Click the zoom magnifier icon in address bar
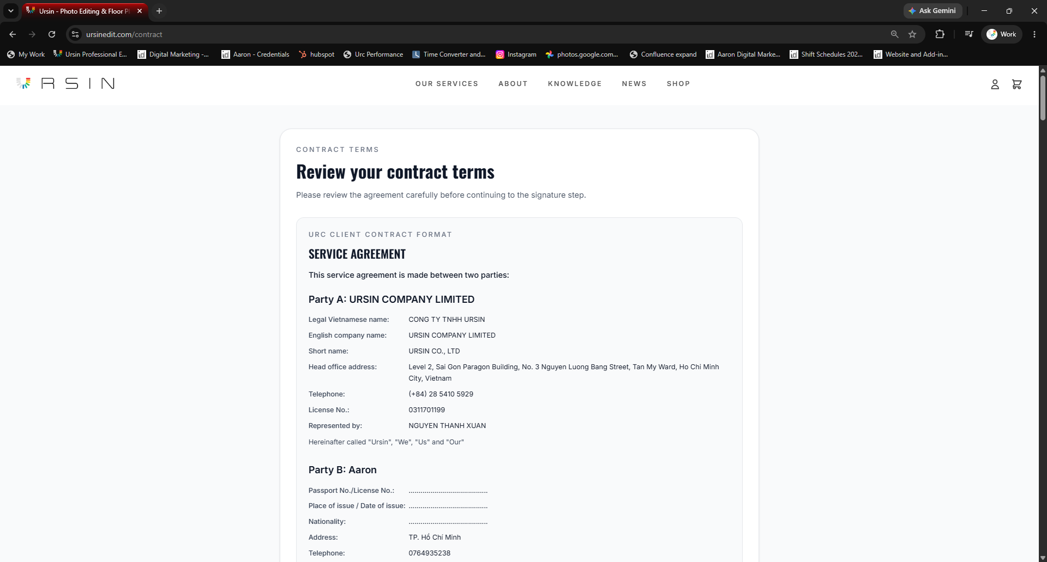The image size is (1047, 562). (894, 34)
